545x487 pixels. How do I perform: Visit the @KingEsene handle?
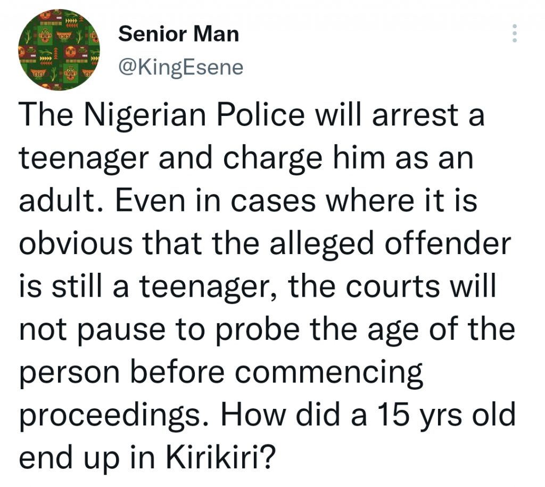click(181, 68)
